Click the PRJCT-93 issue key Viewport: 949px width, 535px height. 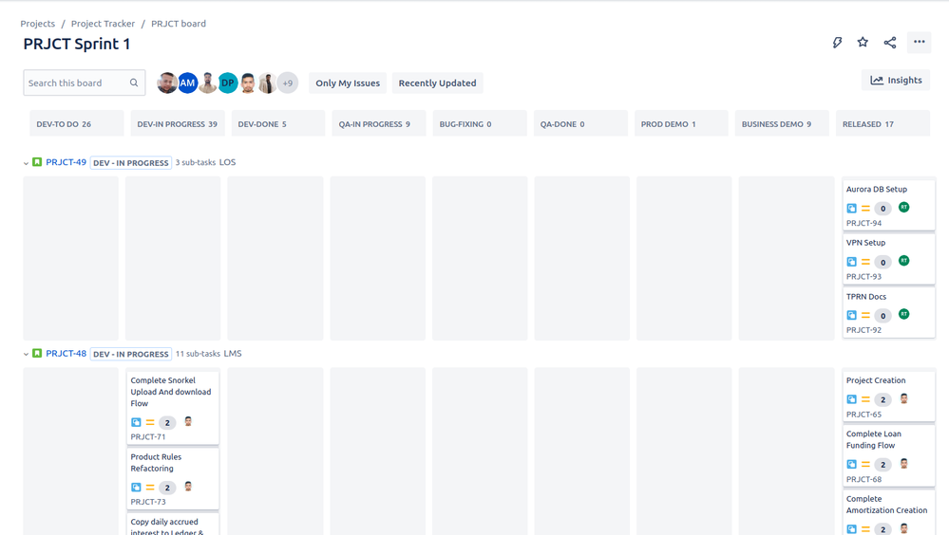point(864,276)
